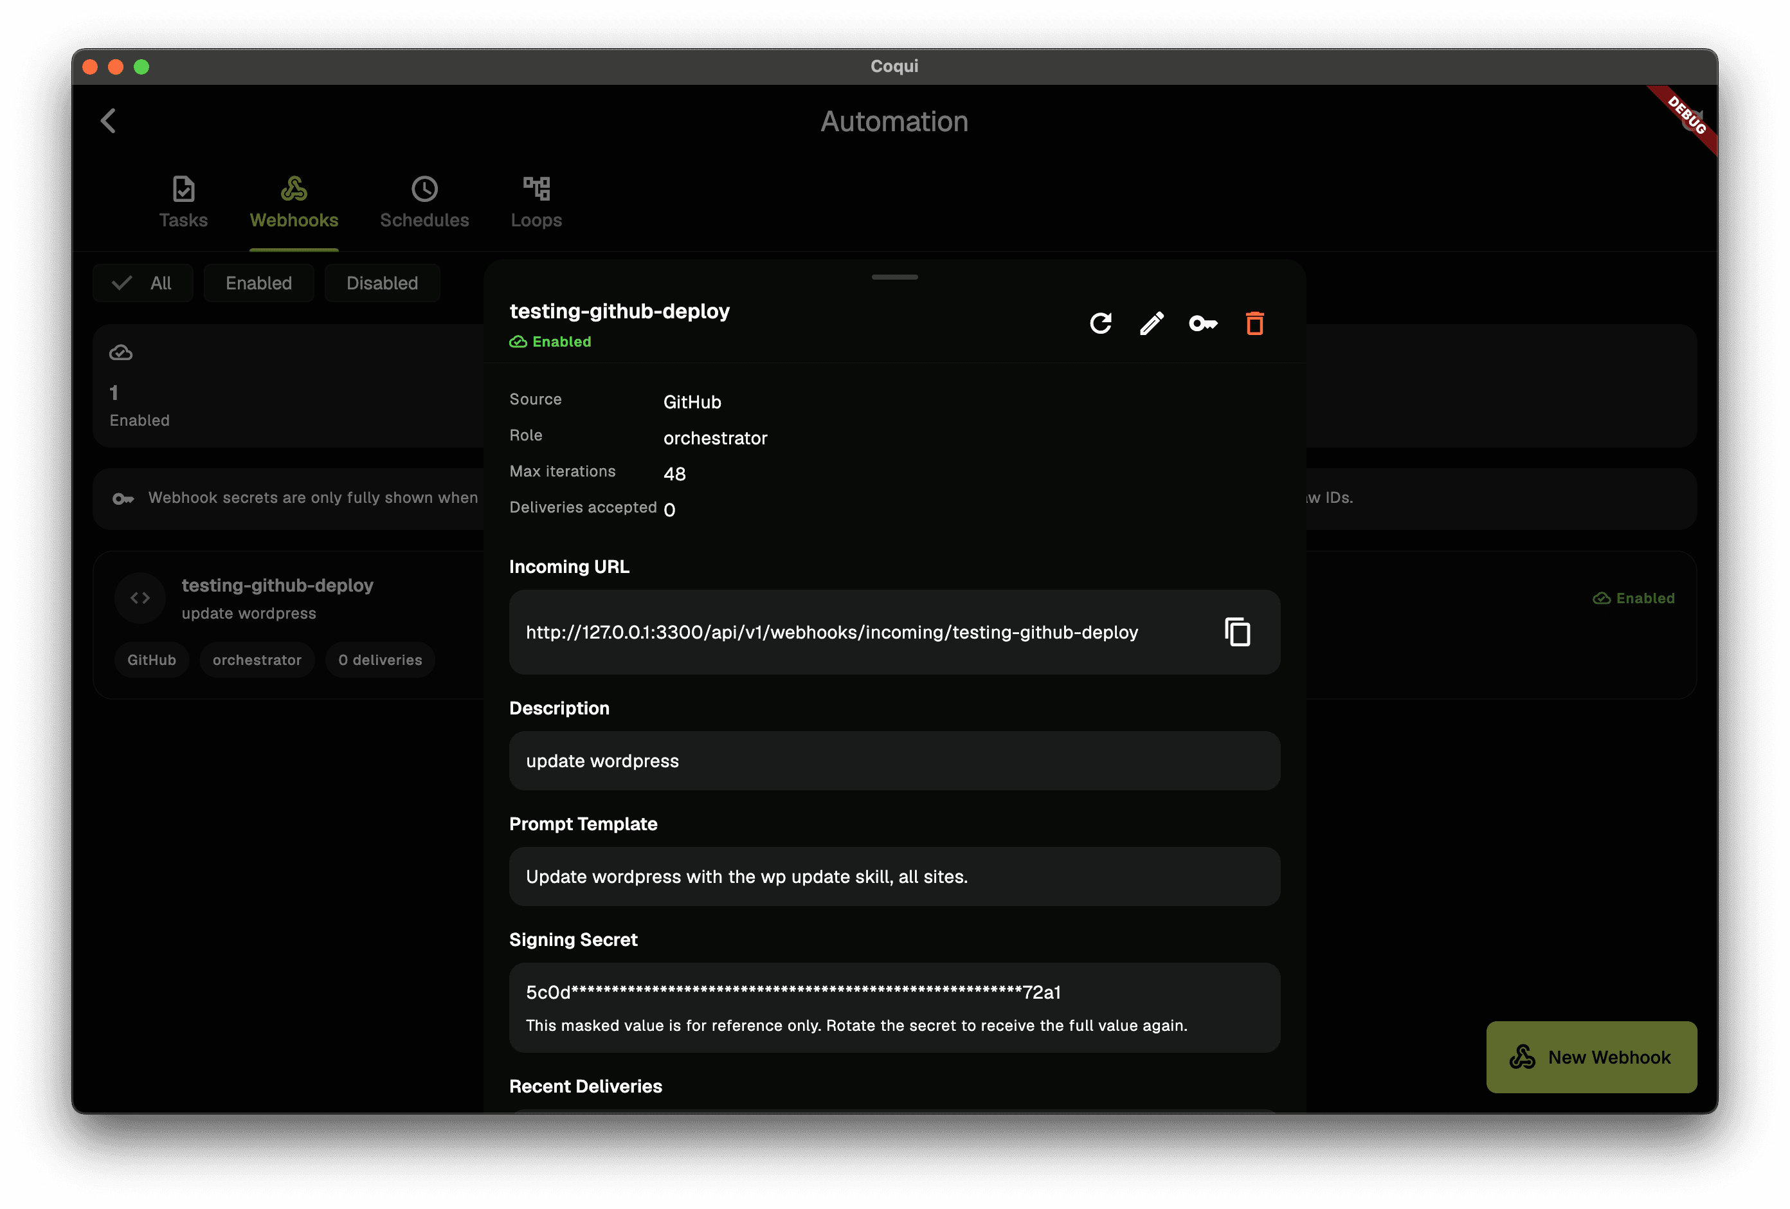Open the Loops tab

click(536, 203)
